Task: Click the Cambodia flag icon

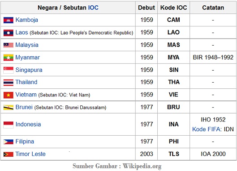Action: (x=9, y=20)
